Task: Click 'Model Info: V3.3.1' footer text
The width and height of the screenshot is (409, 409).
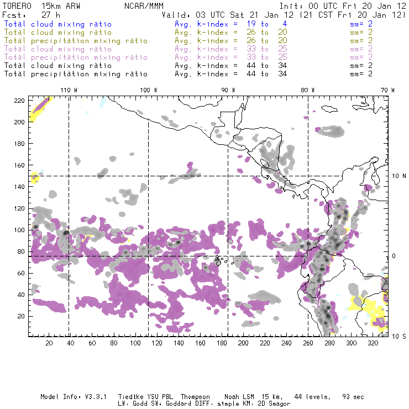Action: (x=74, y=397)
